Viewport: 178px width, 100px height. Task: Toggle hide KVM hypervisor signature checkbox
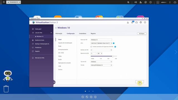[91, 47]
